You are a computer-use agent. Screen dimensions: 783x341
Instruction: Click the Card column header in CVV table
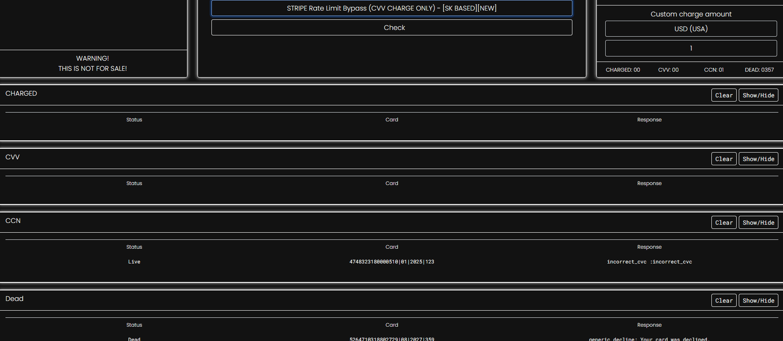pyautogui.click(x=392, y=183)
